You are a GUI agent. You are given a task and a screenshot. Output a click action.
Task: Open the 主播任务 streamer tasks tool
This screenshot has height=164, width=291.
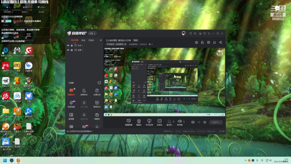pyautogui.click(x=97, y=92)
